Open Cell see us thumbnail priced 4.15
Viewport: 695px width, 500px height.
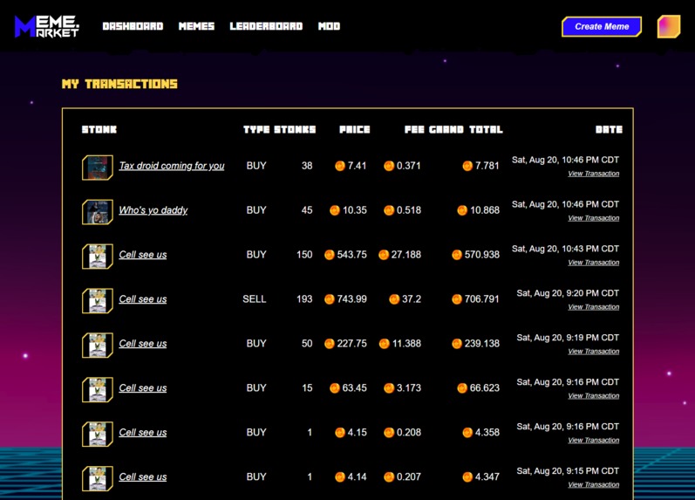(98, 434)
